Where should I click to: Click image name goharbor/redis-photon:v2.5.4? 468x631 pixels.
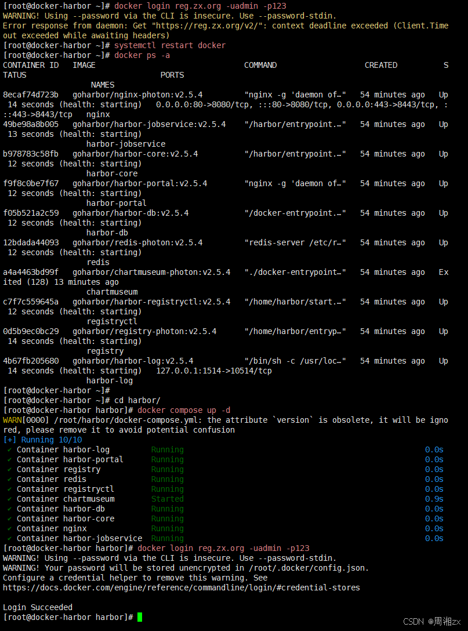(137, 242)
